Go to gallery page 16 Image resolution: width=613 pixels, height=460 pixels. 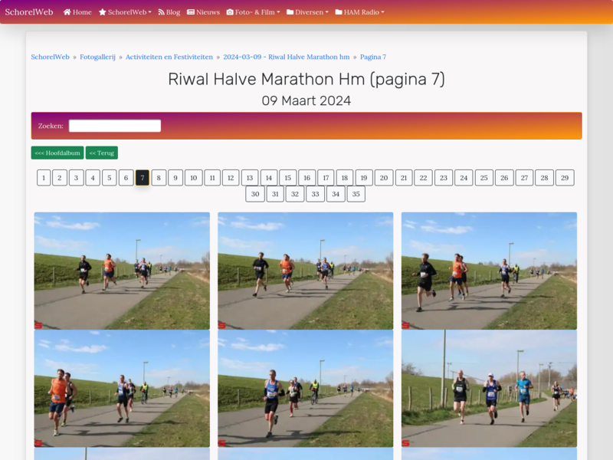pos(307,178)
